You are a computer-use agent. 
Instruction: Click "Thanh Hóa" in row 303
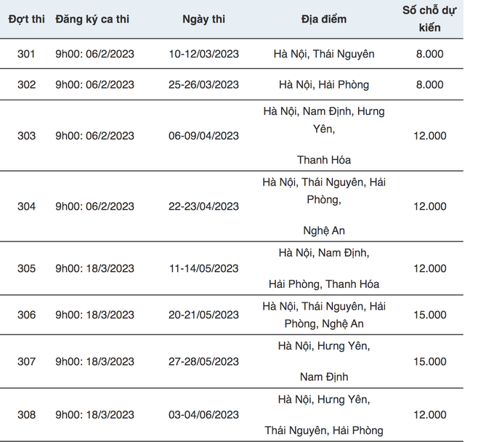coord(324,160)
